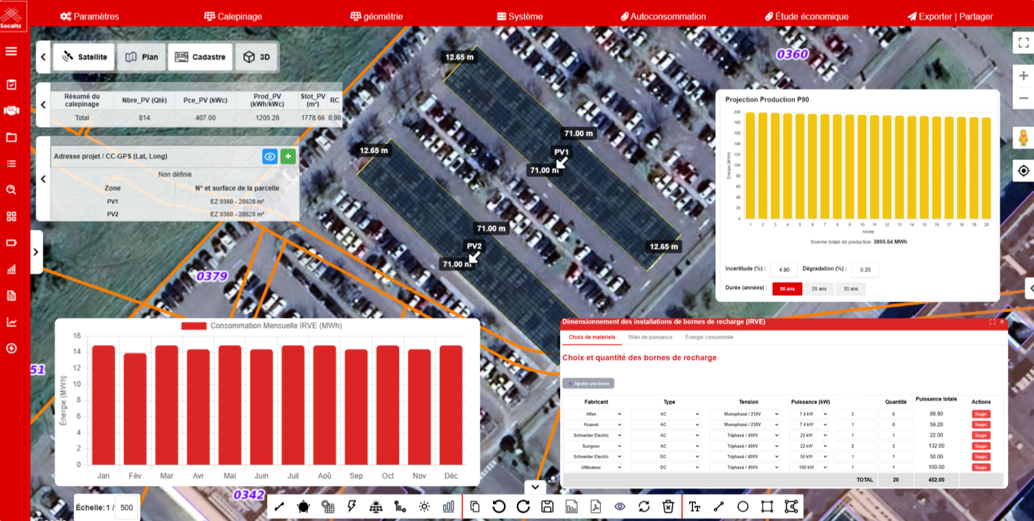Switch map to Cadastre view
Image resolution: width=1034 pixels, height=521 pixels.
click(201, 57)
